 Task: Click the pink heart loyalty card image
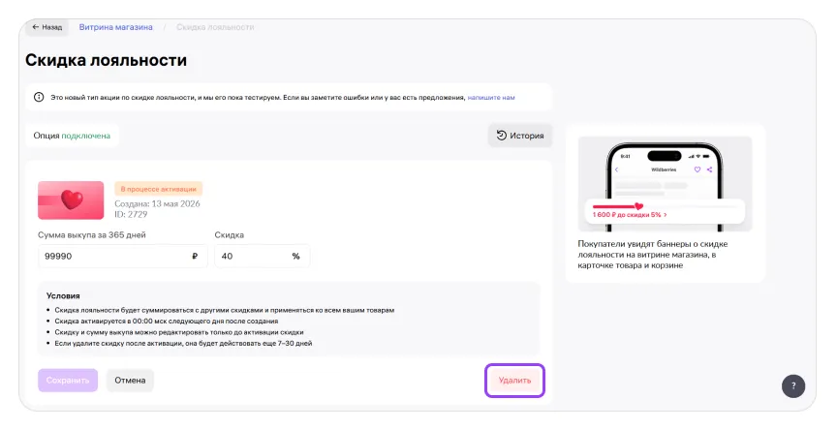point(71,200)
